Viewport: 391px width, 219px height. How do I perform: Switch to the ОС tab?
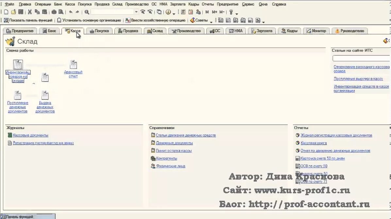click(215, 31)
